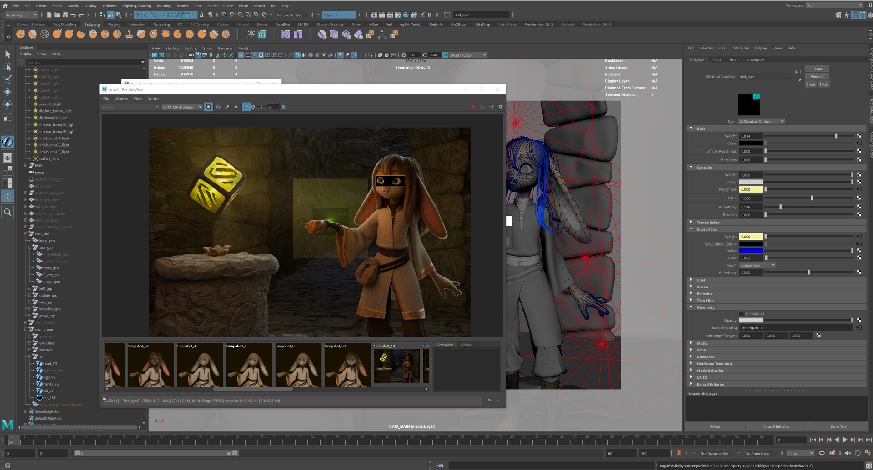873x470 pixels.
Task: Click the map button beside Base Weight
Action: (x=859, y=136)
